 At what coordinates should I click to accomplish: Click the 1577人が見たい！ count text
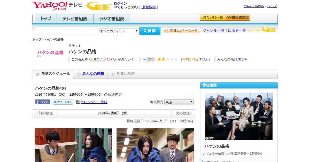120,59
